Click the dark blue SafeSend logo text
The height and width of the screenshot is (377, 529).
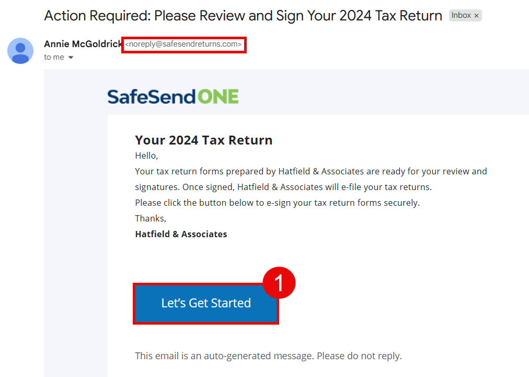click(151, 97)
